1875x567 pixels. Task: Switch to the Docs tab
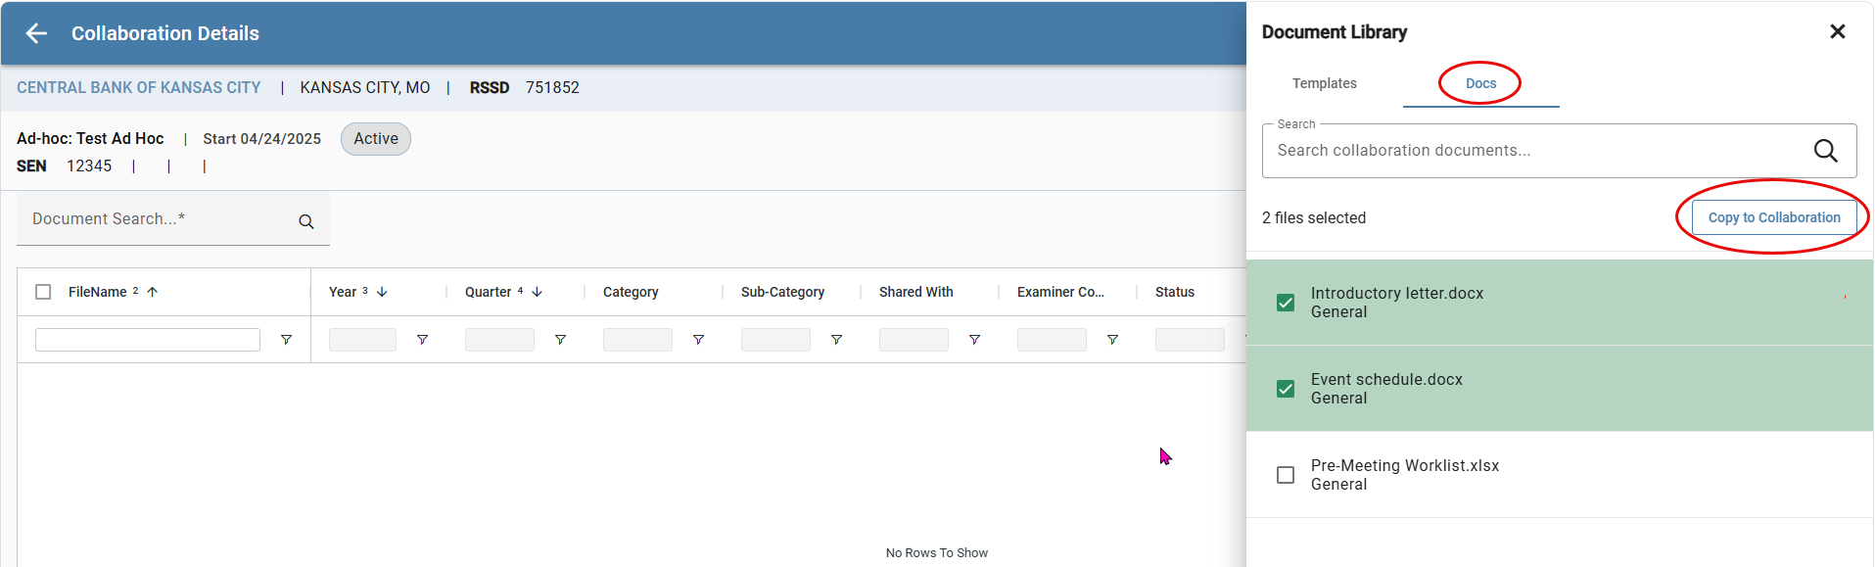1480,83
